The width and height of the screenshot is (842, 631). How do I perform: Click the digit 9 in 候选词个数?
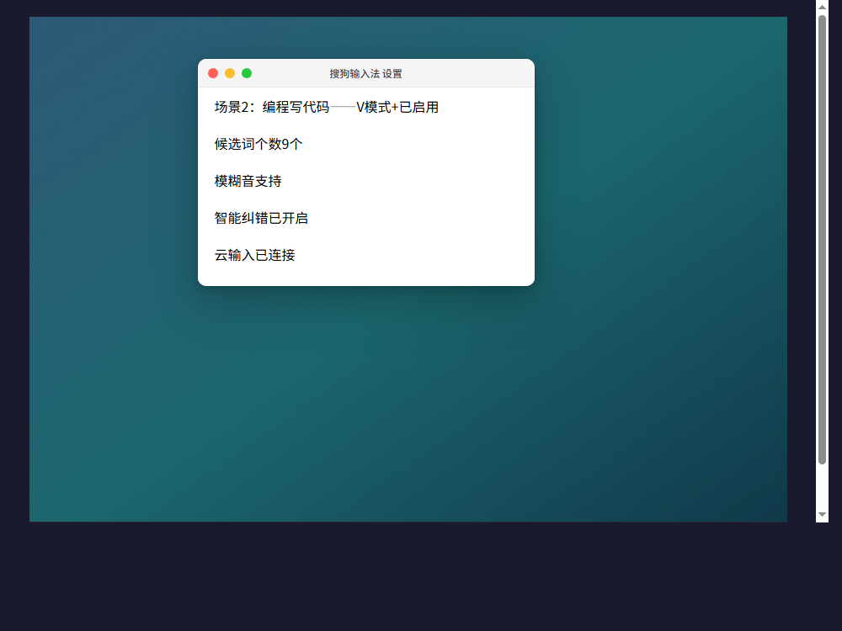coord(285,145)
